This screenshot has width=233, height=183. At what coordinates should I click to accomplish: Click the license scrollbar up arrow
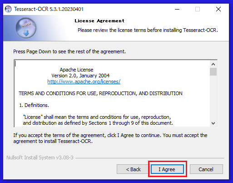coord(213,64)
